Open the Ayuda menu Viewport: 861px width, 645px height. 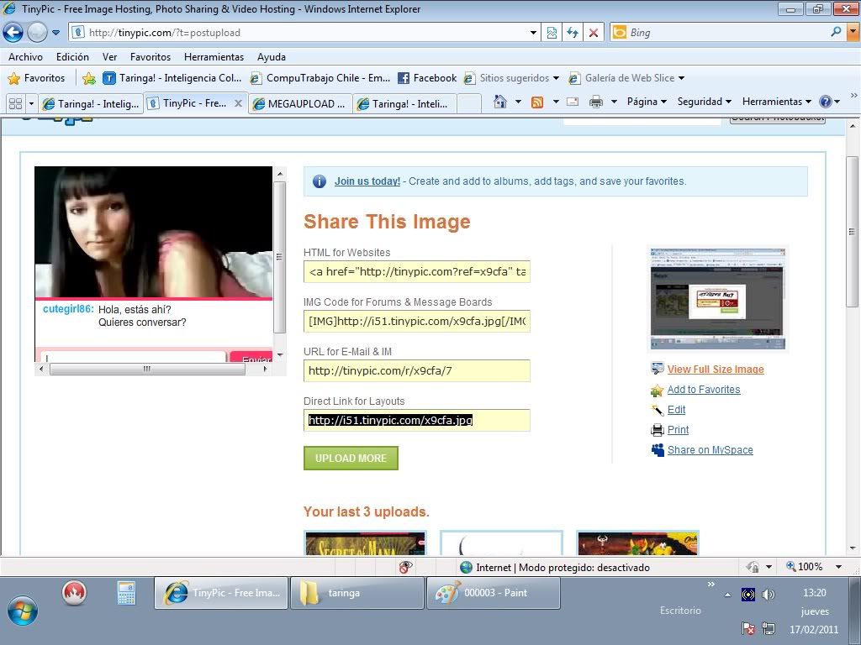[x=272, y=57]
